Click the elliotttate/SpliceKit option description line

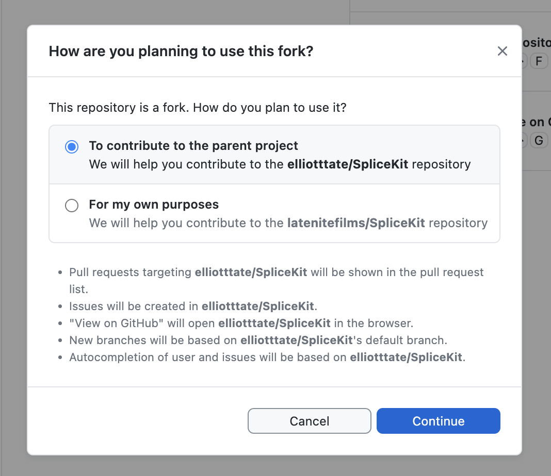pos(280,164)
